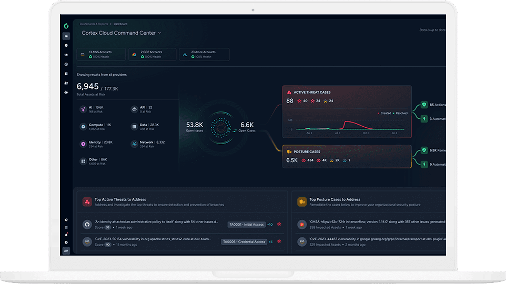Select the AI asset category icon

coord(83,109)
